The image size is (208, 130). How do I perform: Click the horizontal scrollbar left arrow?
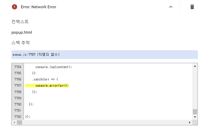pyautogui.click(x=14, y=123)
